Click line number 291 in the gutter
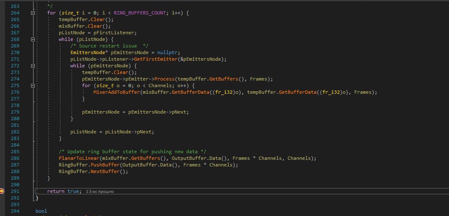The width and height of the screenshot is (449, 216). [x=15, y=191]
